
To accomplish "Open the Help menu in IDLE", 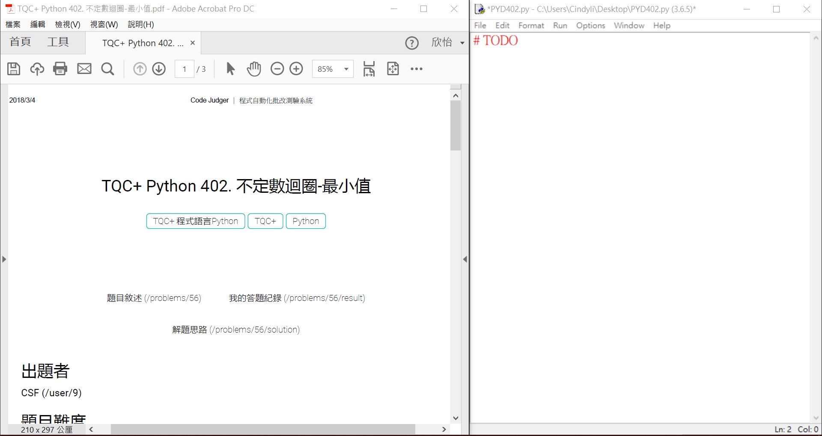I will point(661,25).
